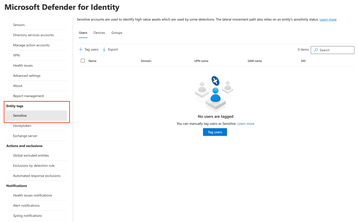358x222 pixels.
Task: Click the plus icon beside Tag users
Action: point(81,49)
